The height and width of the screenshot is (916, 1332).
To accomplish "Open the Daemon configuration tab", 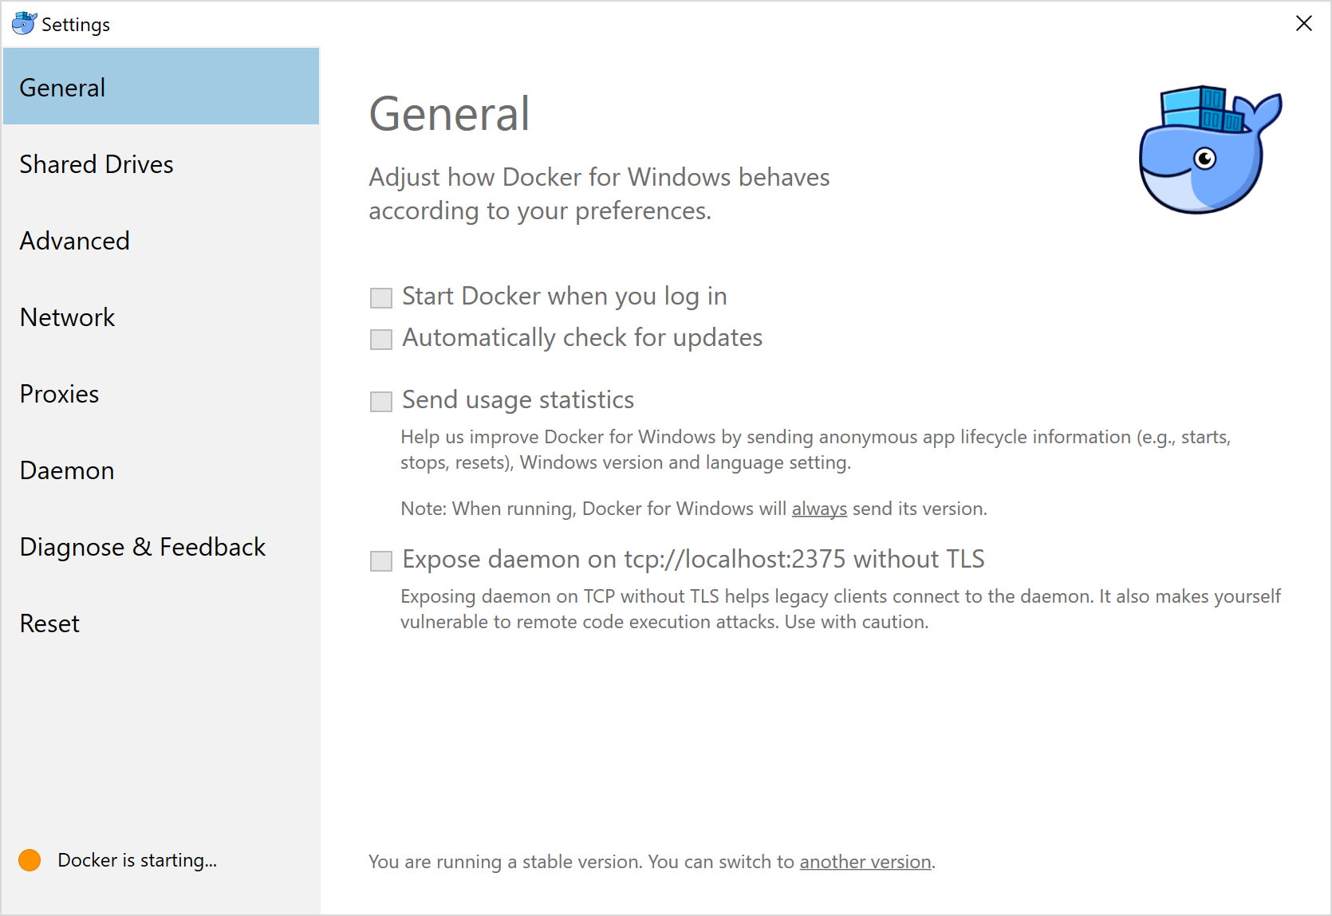I will 161,470.
